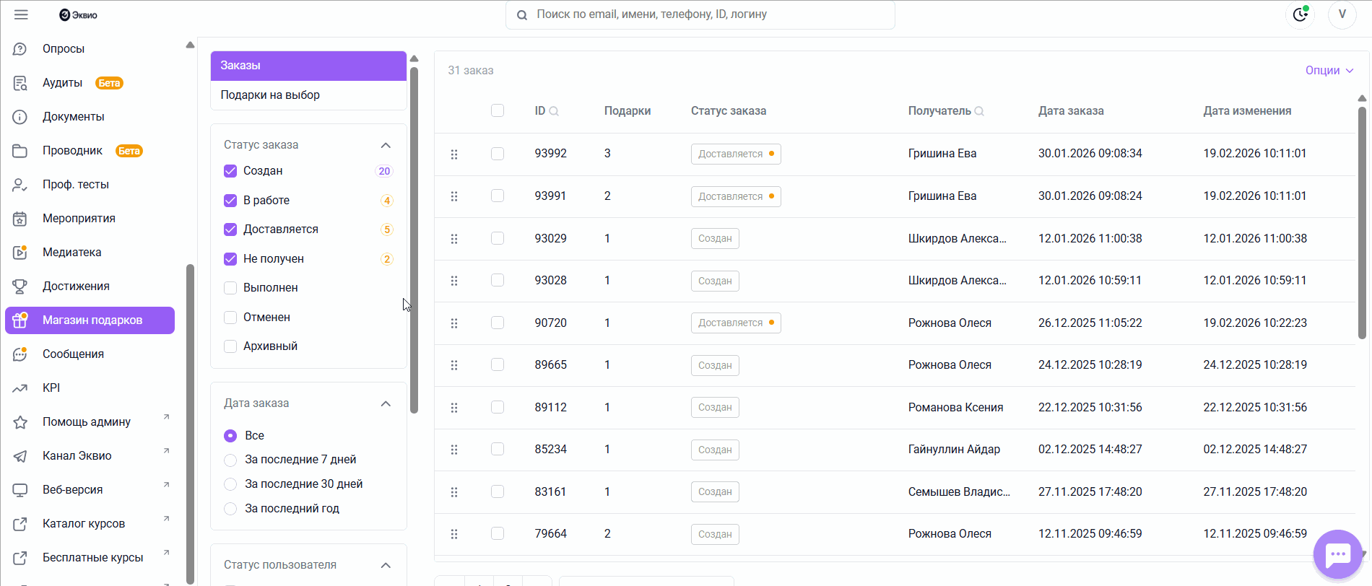Screen dimensions: 1372x586
Task: Click drag handle for order 93992
Action: [x=454, y=154]
